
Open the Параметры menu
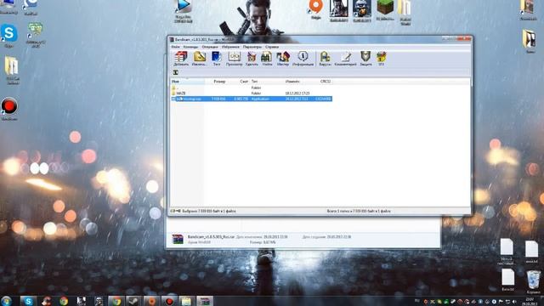tap(252, 47)
